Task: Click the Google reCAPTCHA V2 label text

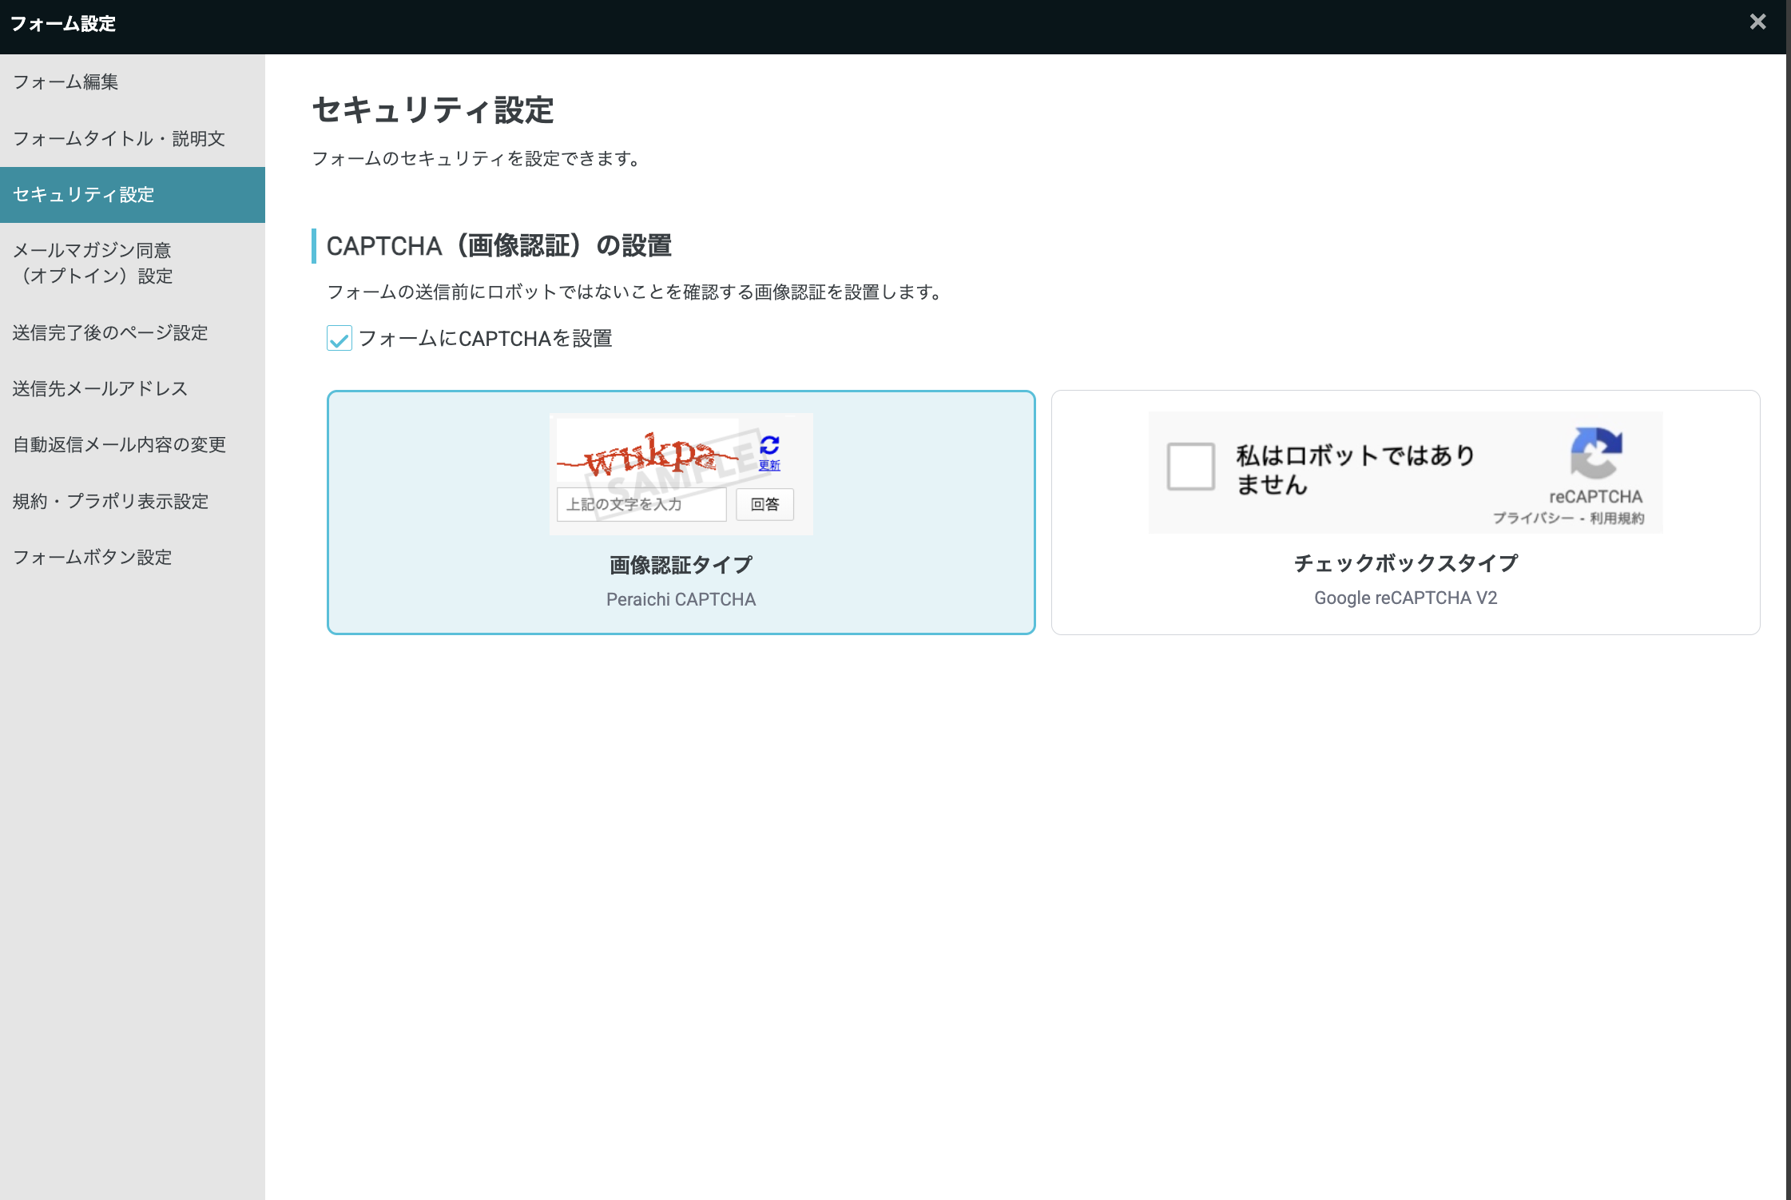Action: pos(1405,598)
